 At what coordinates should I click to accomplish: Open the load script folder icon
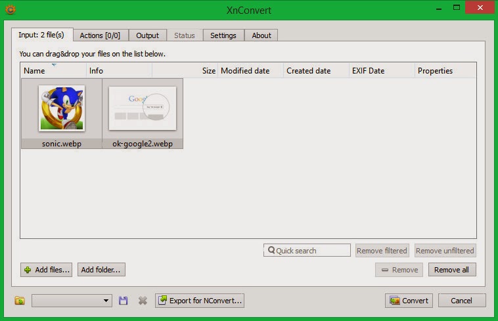pos(20,300)
